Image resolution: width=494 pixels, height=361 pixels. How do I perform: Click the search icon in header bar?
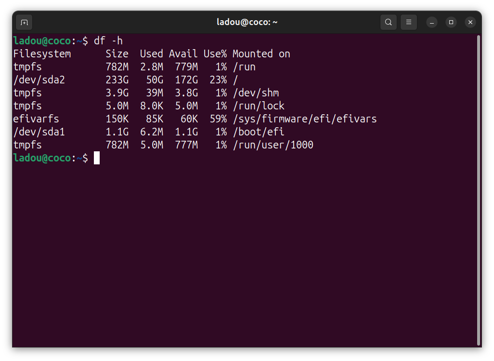[389, 22]
